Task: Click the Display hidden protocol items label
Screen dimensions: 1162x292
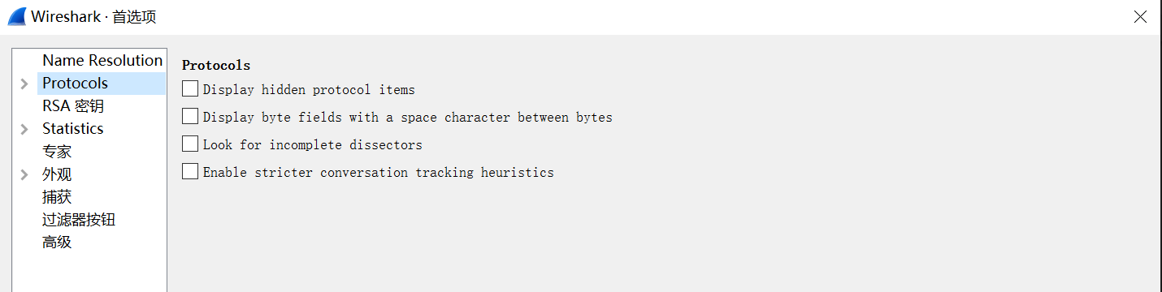Action: point(309,90)
